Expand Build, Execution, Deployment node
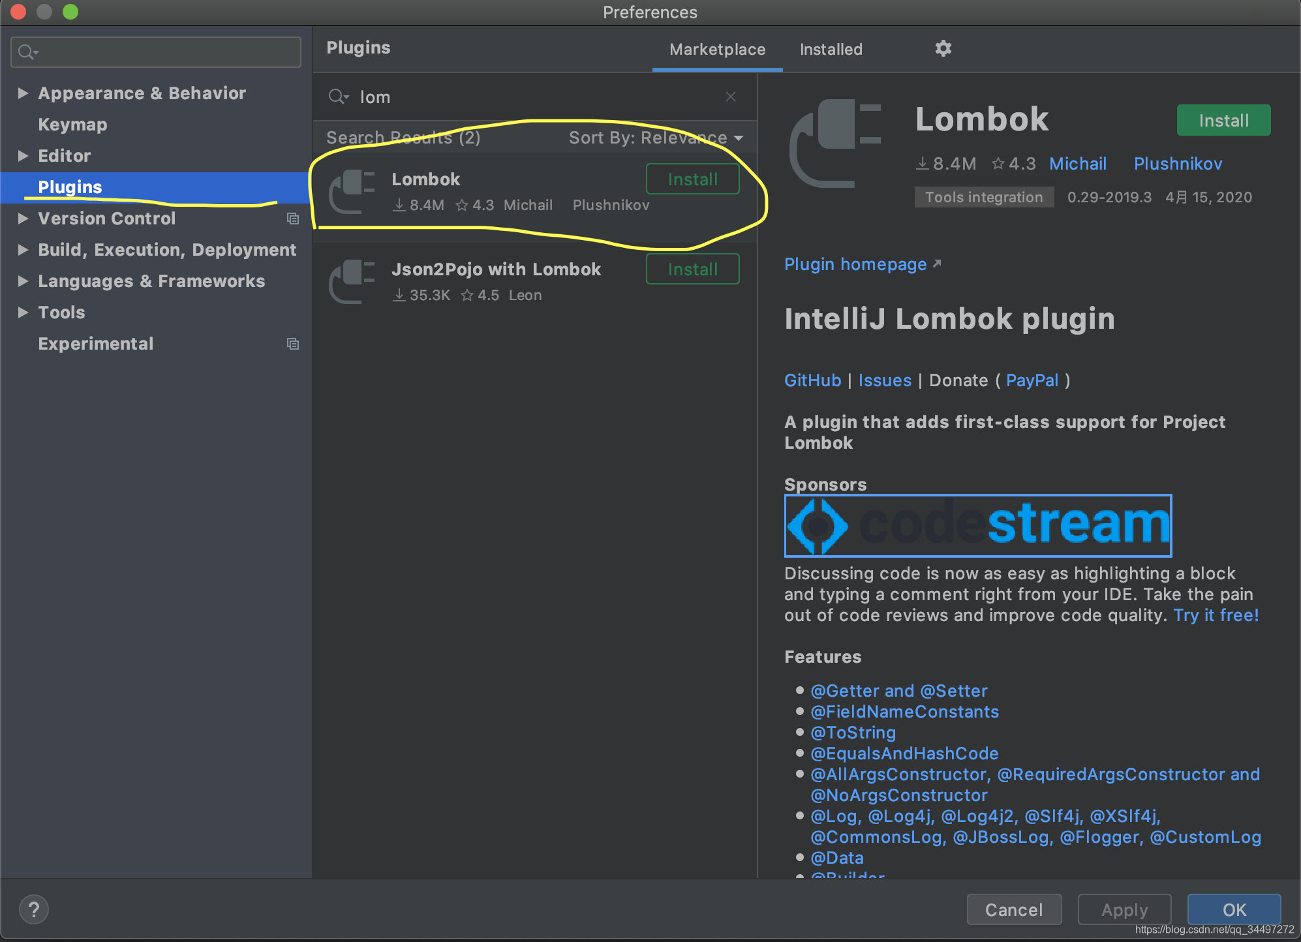Viewport: 1301px width, 942px height. point(23,250)
